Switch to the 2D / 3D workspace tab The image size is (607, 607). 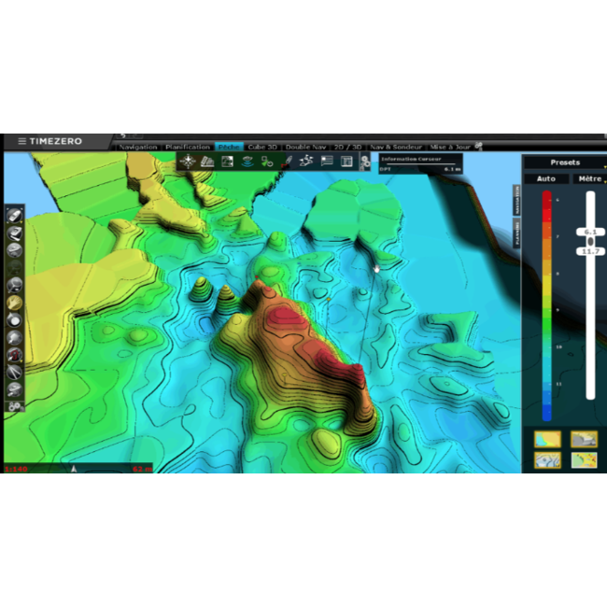coord(347,148)
